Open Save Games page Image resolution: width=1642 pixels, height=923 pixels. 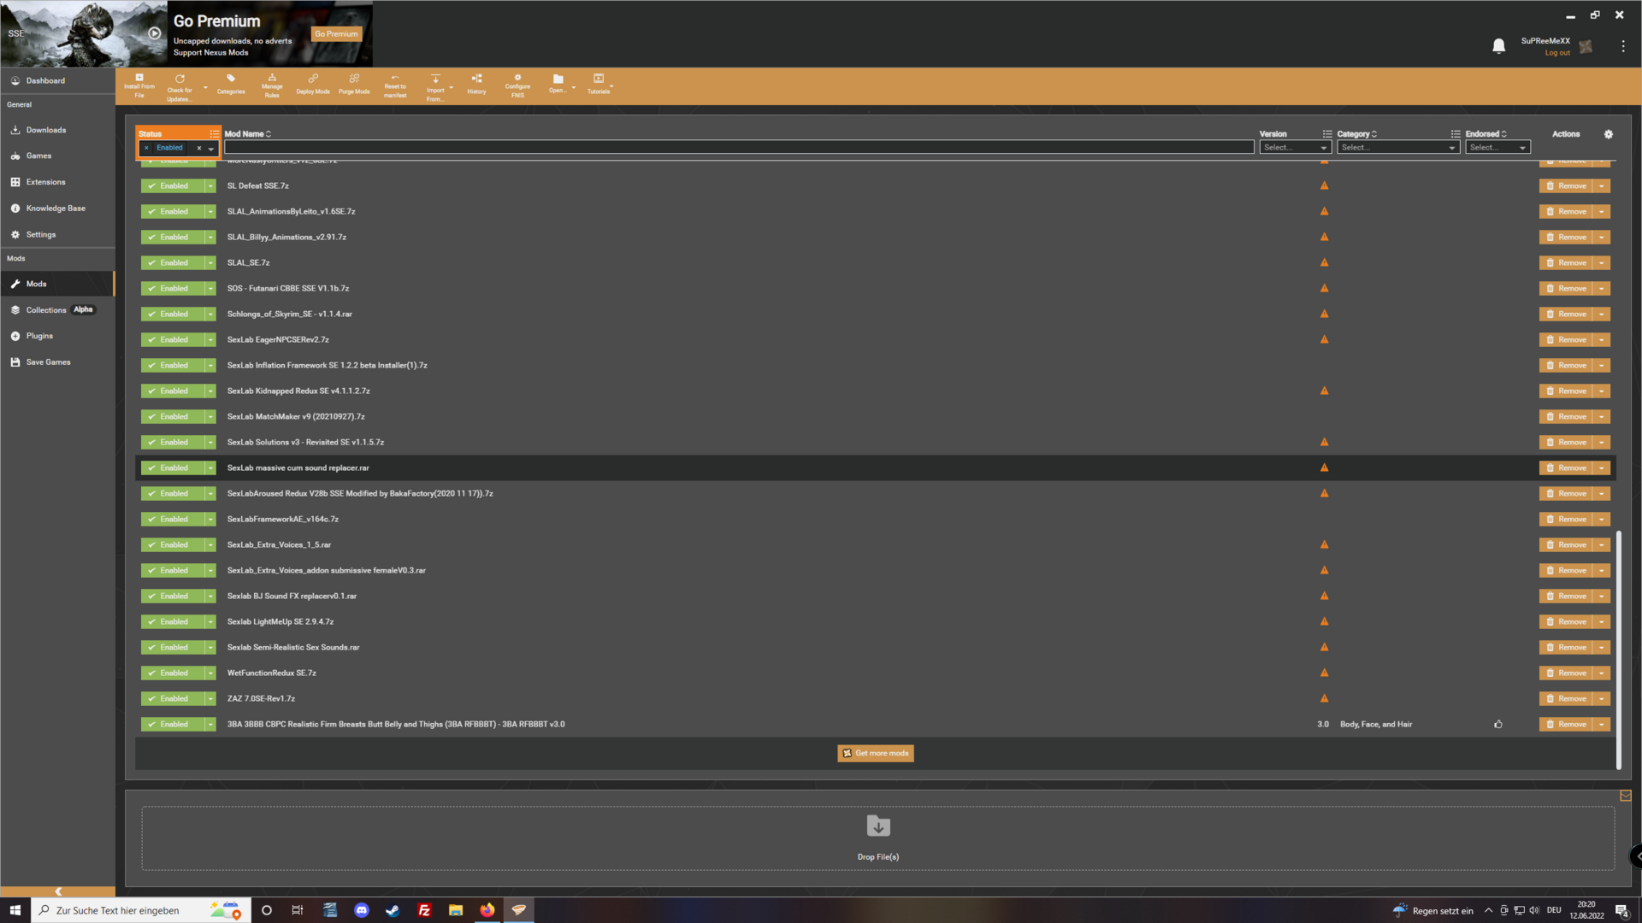48,362
